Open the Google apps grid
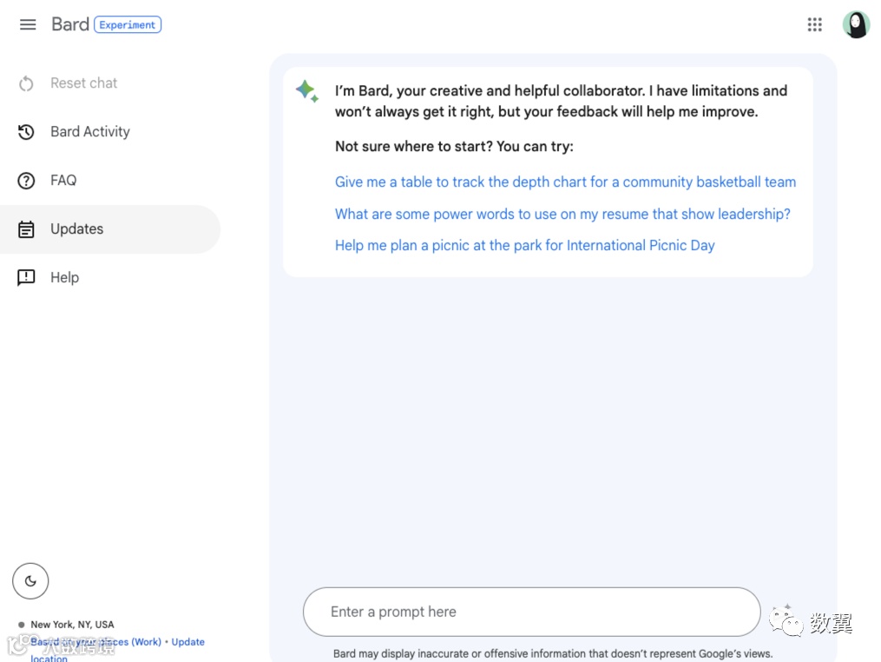Viewport: 881px width, 662px height. pos(815,24)
